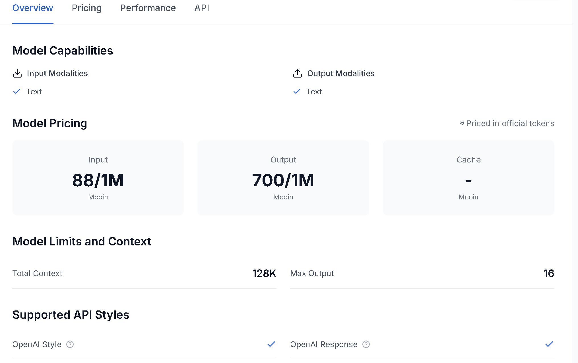Click the Output 700/1M pricing card
Viewport: 578px width, 363px height.
point(283,178)
